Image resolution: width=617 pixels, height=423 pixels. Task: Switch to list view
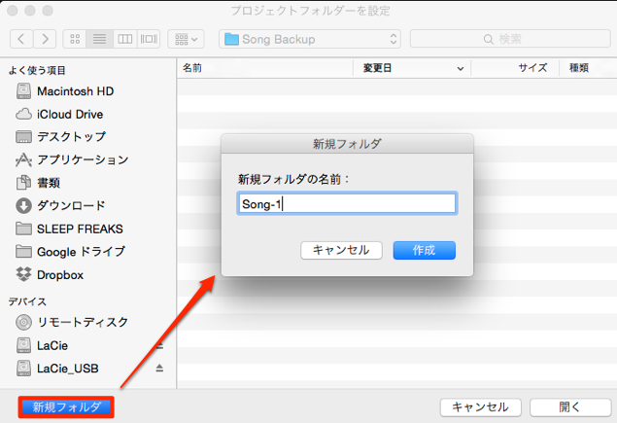tap(99, 39)
